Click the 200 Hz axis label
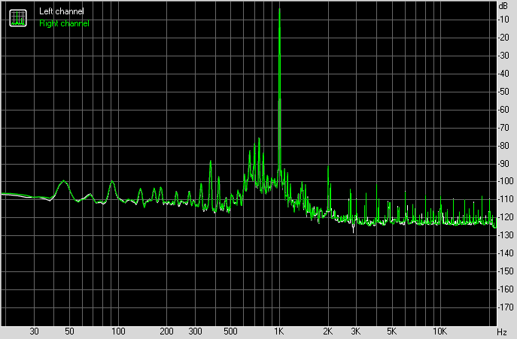 pyautogui.click(x=166, y=331)
